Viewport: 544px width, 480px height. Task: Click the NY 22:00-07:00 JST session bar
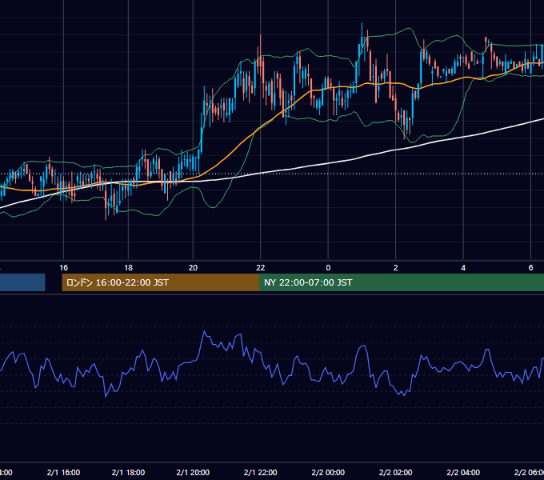[x=402, y=282]
